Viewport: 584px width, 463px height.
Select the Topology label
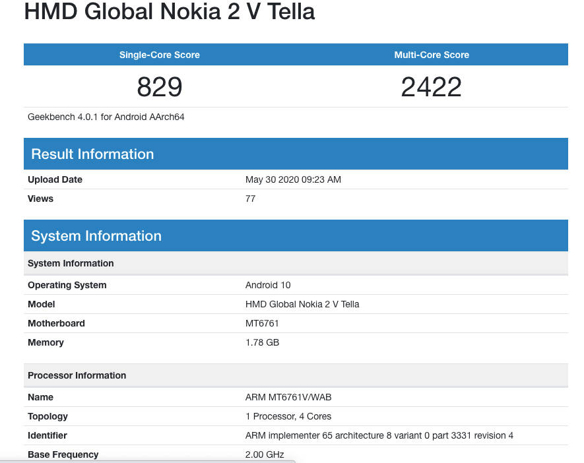[x=48, y=416]
